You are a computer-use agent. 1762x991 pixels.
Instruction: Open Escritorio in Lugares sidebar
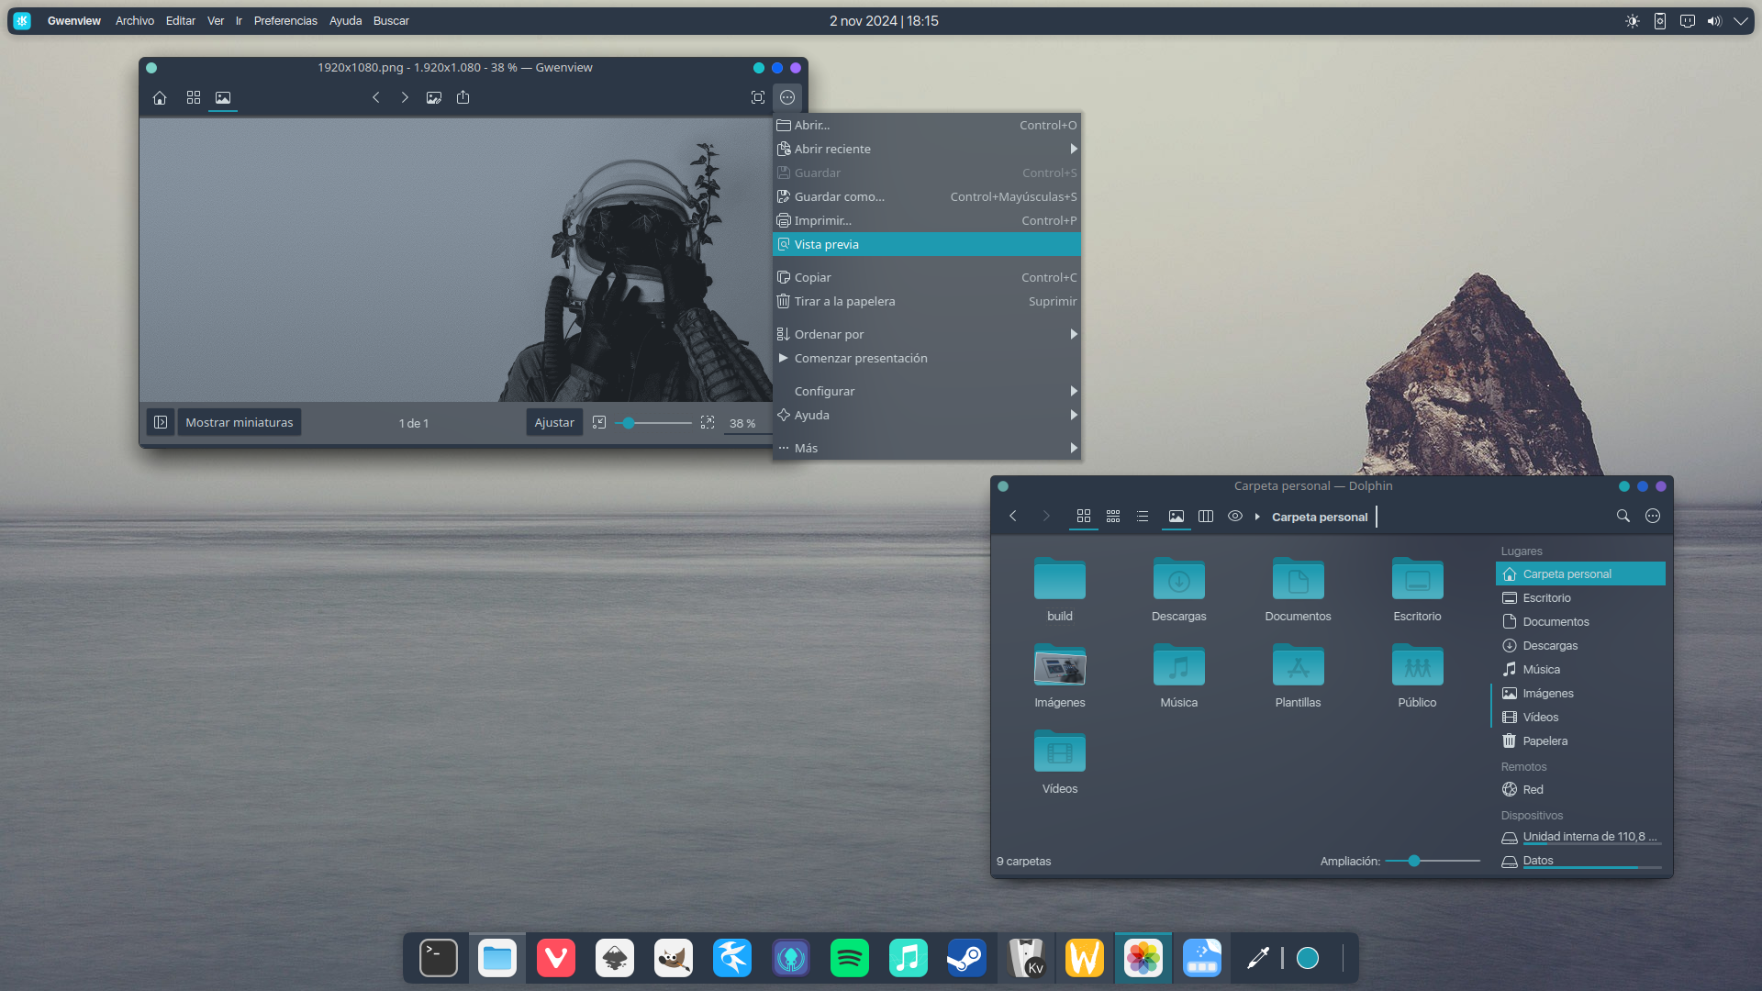1580,597
